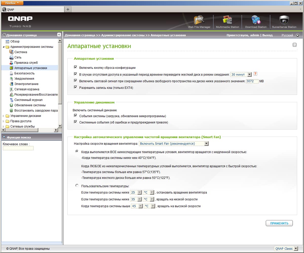Image resolution: width=304 pixels, height=253 pixels.
Task: Click the red help icon beside 30 минут
Action: (x=255, y=74)
